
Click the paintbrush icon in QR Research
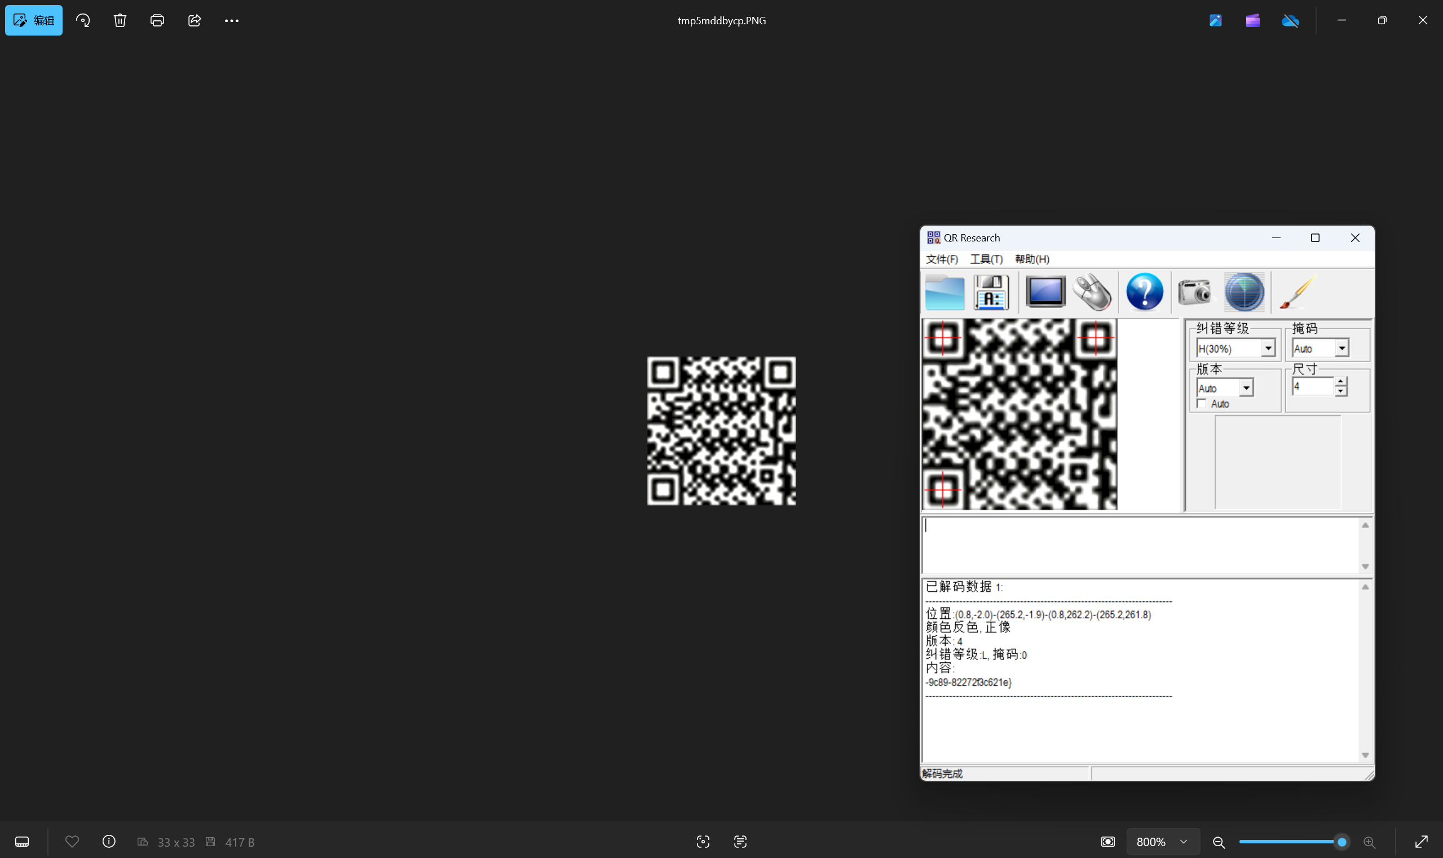(x=1297, y=292)
